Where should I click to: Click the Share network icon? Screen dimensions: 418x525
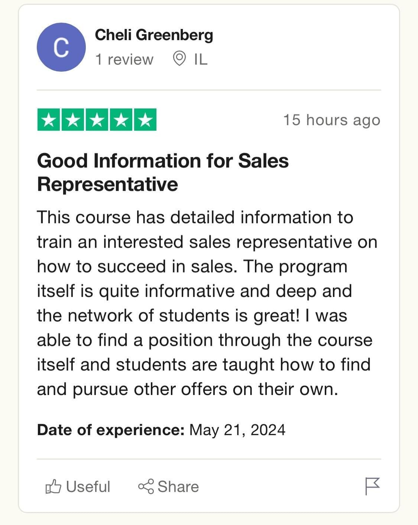pyautogui.click(x=146, y=486)
